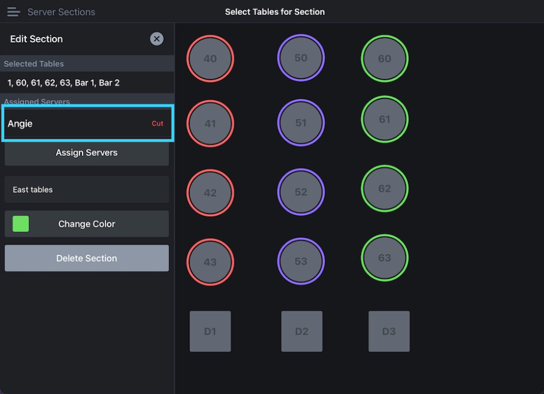Screen dimensions: 544x394
Task: Select square table D2
Action: click(302, 331)
